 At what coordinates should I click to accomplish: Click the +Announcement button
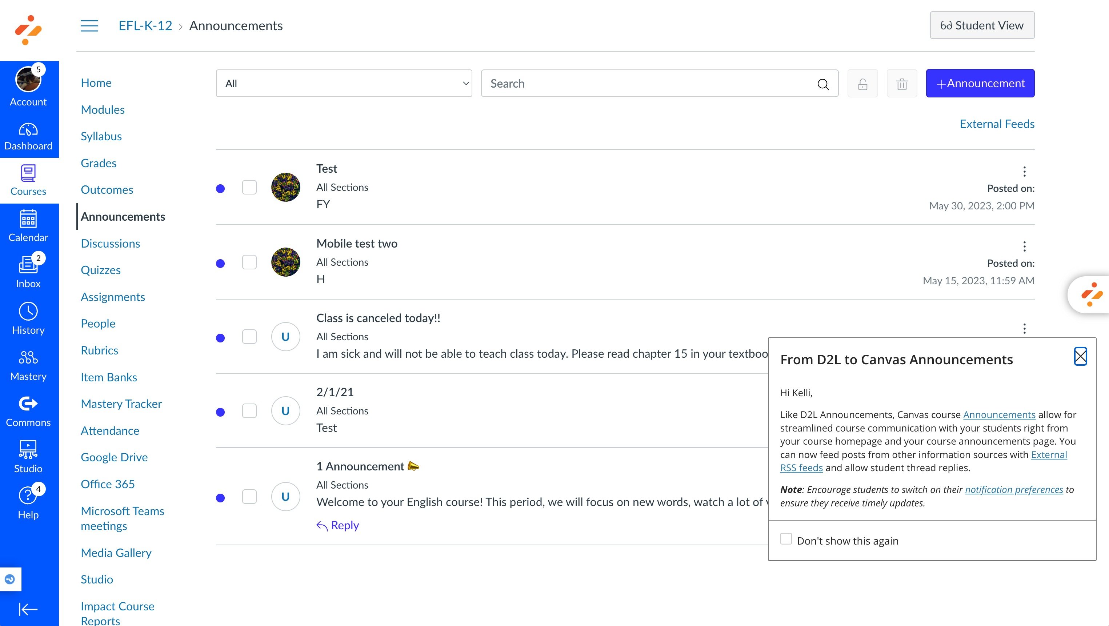[980, 84]
